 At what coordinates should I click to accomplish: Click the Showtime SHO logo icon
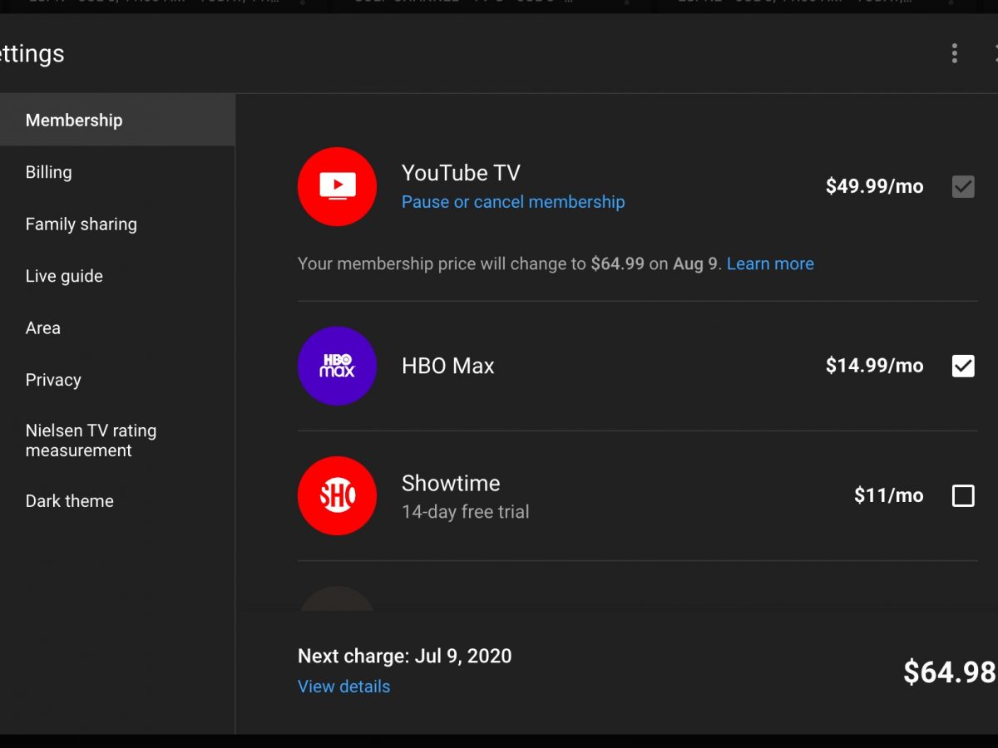(337, 495)
